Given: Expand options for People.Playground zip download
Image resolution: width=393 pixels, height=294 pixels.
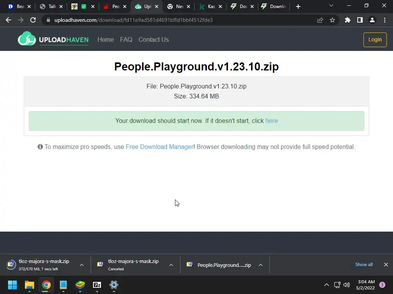Looking at the screenshot, I should [261, 265].
